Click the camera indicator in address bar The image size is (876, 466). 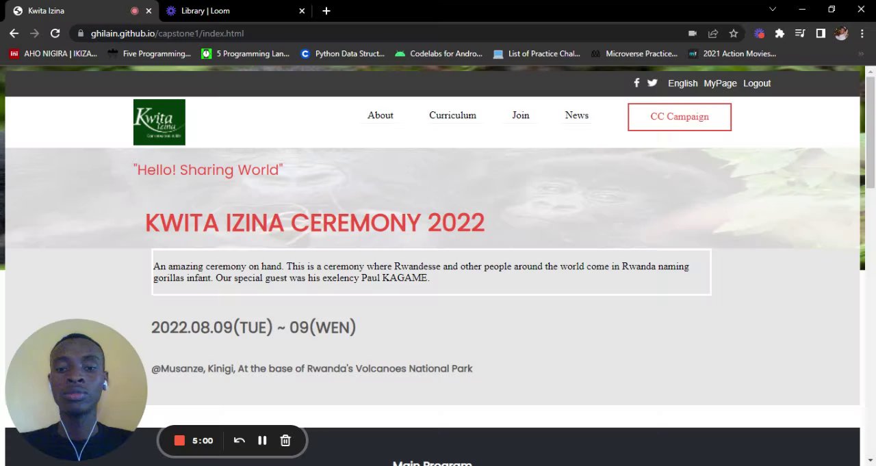coord(693,33)
